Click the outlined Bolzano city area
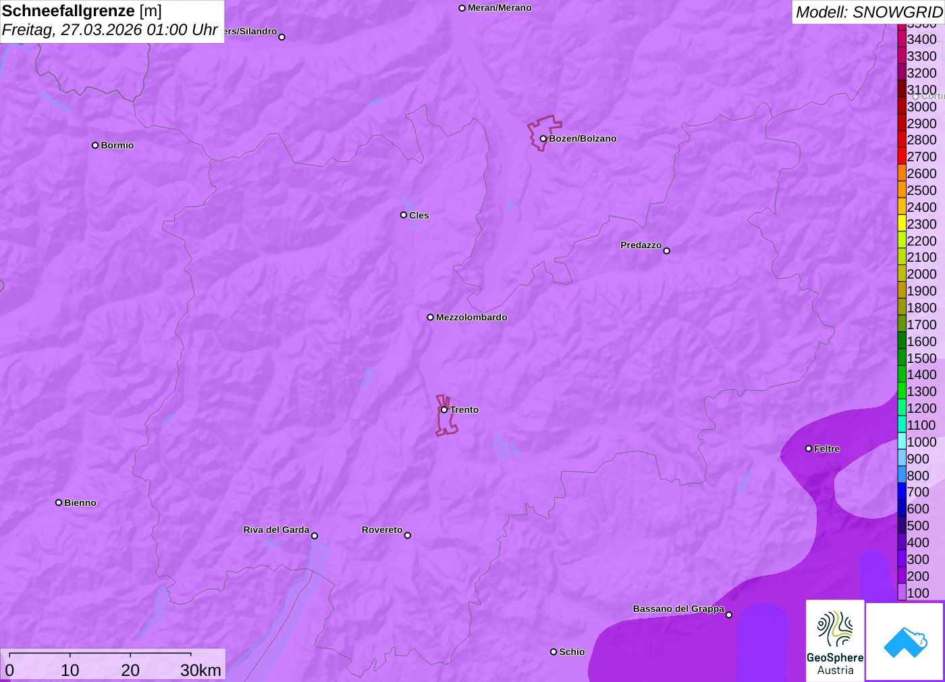The width and height of the screenshot is (945, 682). coord(544,132)
